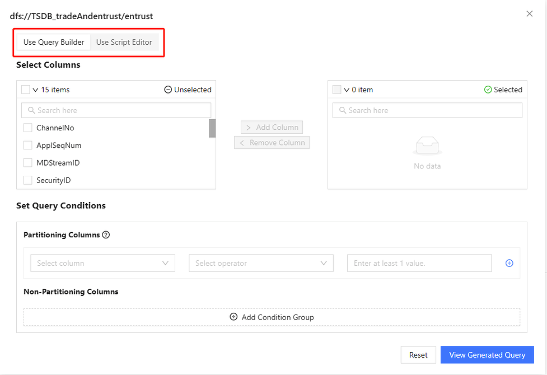Open the Select column dropdown
547x375 pixels.
[x=103, y=263]
